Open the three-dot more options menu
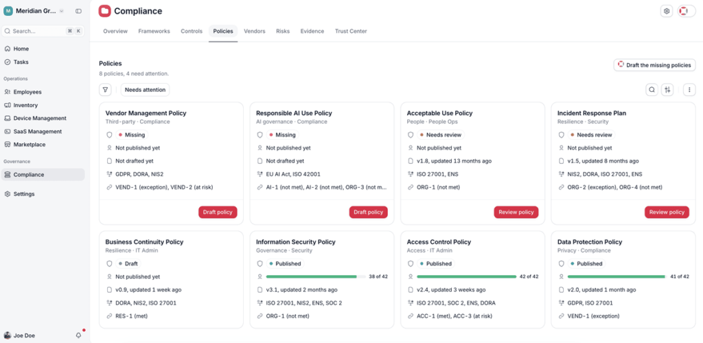This screenshot has width=703, height=343. tap(689, 90)
